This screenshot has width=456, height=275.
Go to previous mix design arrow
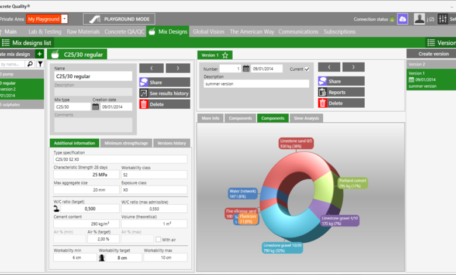coord(151,68)
